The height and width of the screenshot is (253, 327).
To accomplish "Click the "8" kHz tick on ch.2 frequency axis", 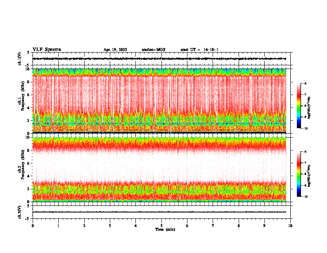I will [x=28, y=150].
